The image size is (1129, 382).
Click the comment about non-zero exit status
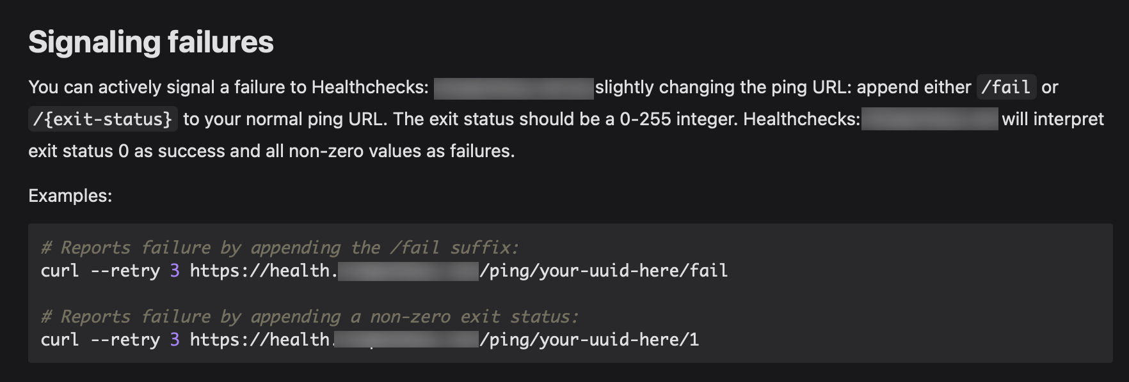pos(310,317)
